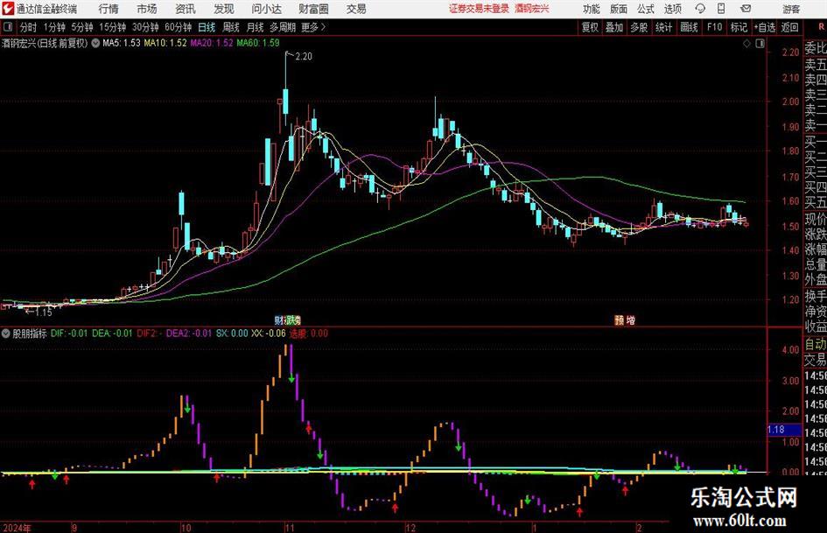This screenshot has height=533, width=827.
Task: Click the 多股 toolbar button
Action: click(639, 27)
